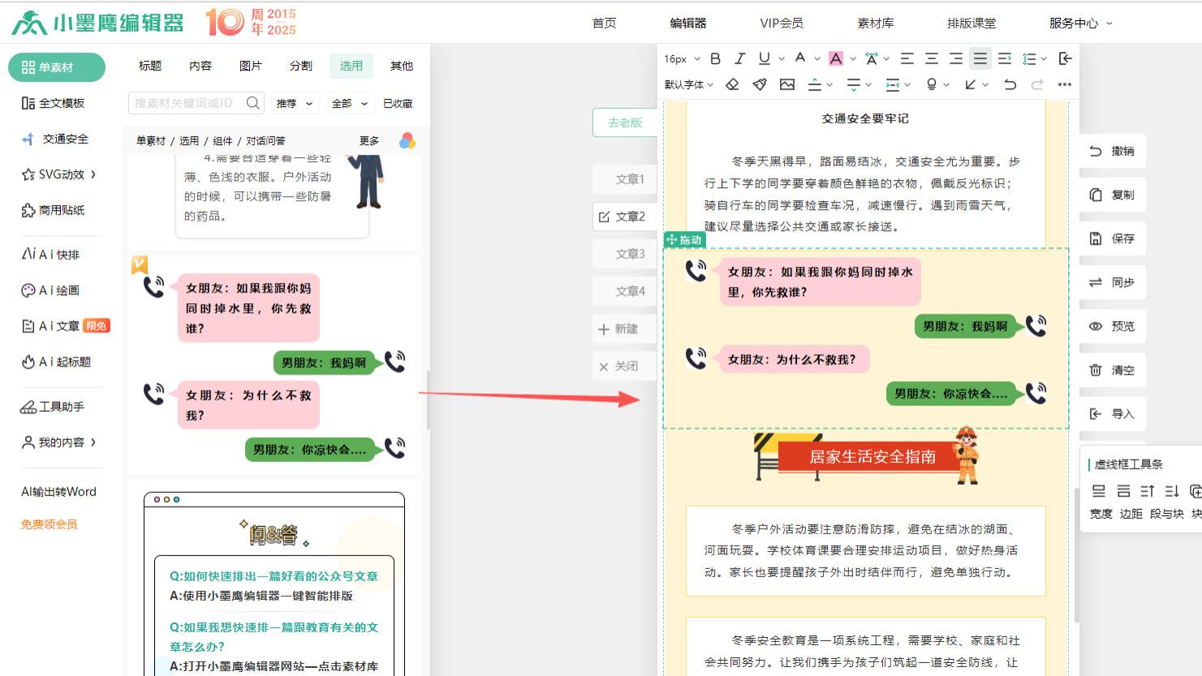Insert an image using the picture icon
Image resolution: width=1202 pixels, height=676 pixels.
tap(786, 83)
